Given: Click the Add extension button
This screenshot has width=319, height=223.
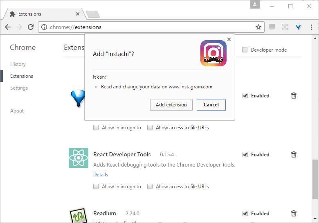Looking at the screenshot, I should point(171,105).
